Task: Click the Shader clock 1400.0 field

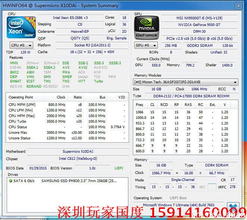Action: [x=227, y=65]
